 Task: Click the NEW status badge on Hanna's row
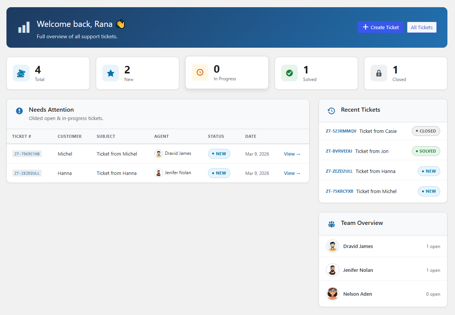(219, 173)
